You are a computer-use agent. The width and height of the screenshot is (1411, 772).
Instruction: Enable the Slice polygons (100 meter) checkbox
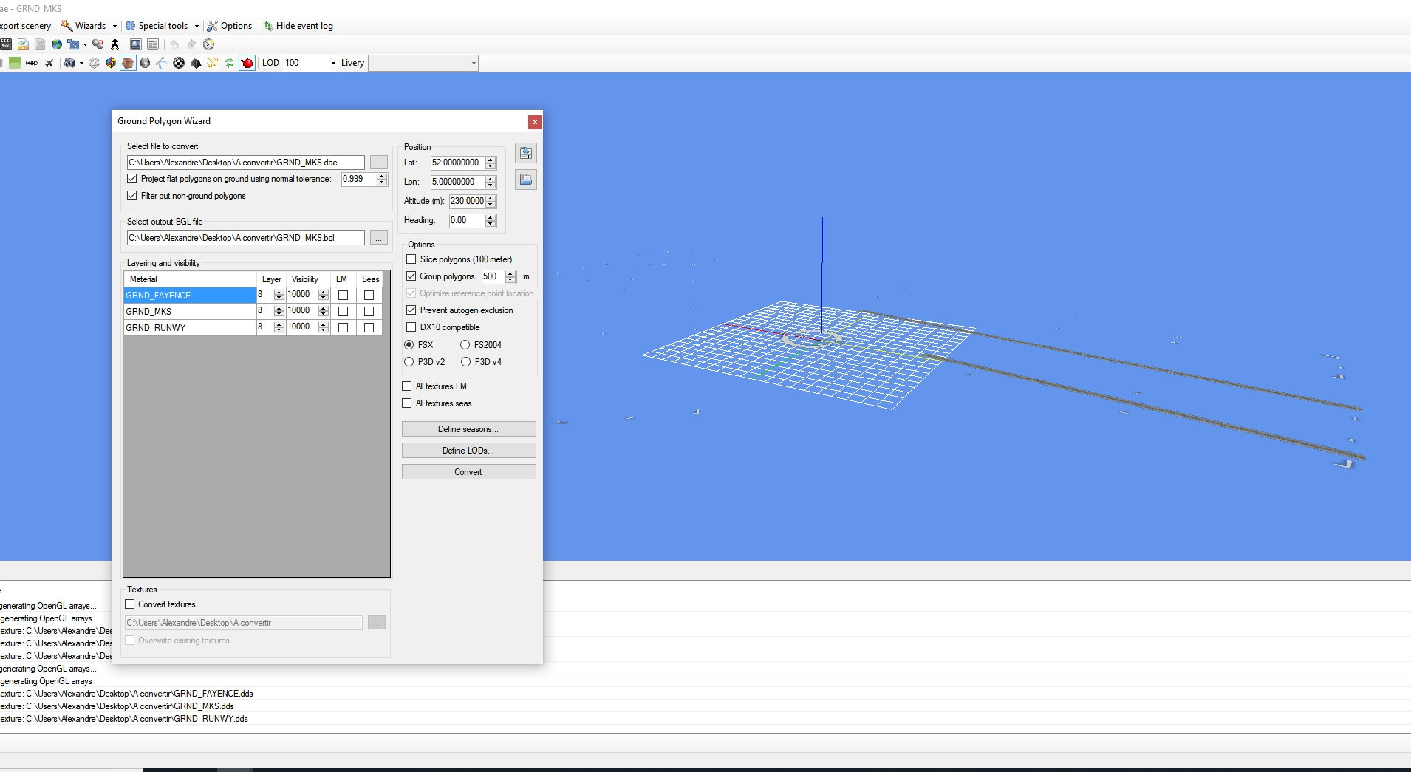pyautogui.click(x=411, y=259)
